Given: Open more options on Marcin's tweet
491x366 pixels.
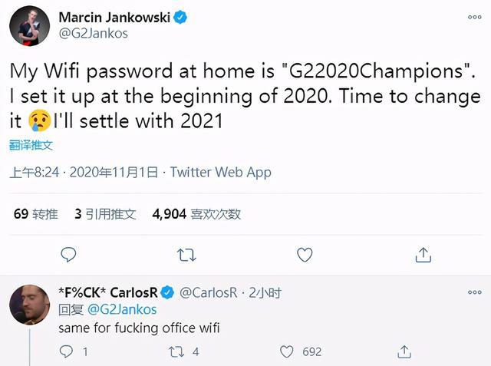Looking at the screenshot, I should [x=474, y=17].
